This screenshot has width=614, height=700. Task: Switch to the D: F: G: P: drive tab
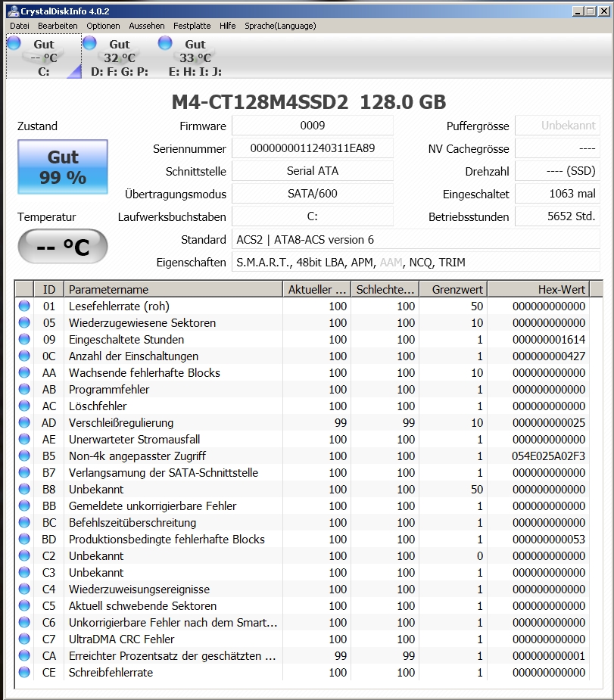(120, 57)
